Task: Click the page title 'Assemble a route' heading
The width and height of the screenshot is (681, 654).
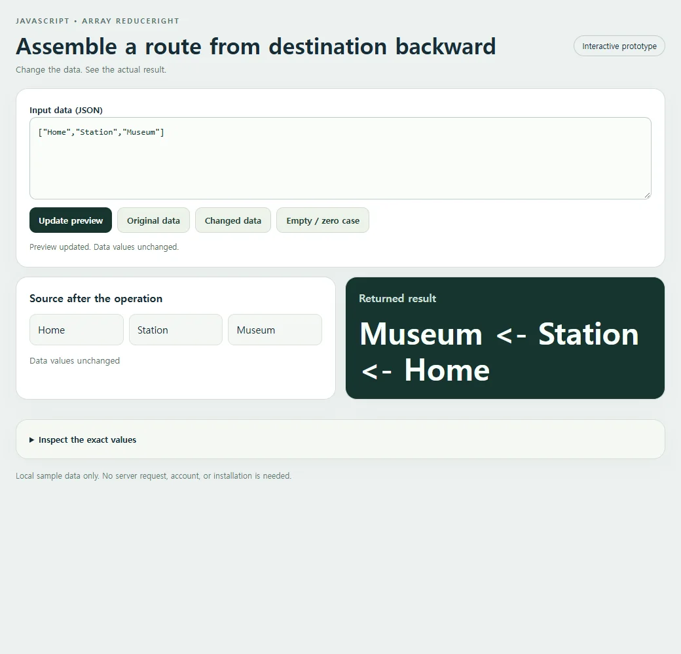Action: 256,46
